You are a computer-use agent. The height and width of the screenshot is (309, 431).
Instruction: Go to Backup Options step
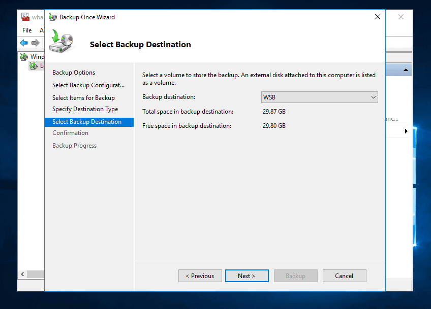point(74,73)
